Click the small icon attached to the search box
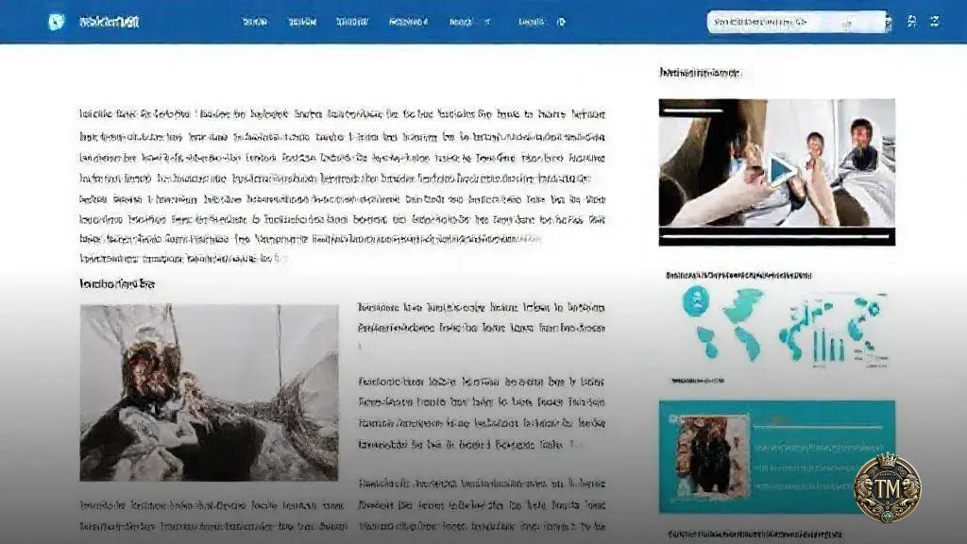 click(888, 21)
